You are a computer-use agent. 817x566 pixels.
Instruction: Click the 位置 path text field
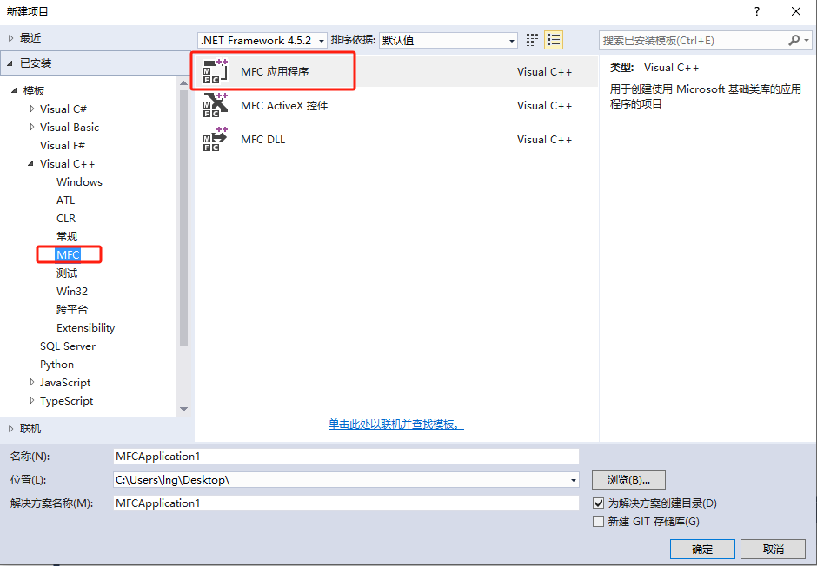pyautogui.click(x=341, y=480)
